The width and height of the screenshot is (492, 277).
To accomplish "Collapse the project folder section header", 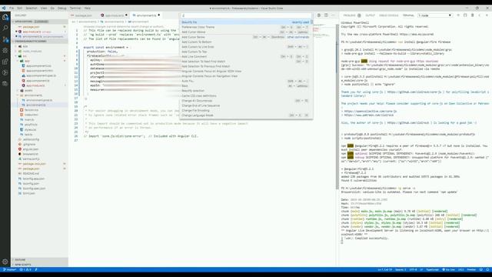I will [40, 41].
